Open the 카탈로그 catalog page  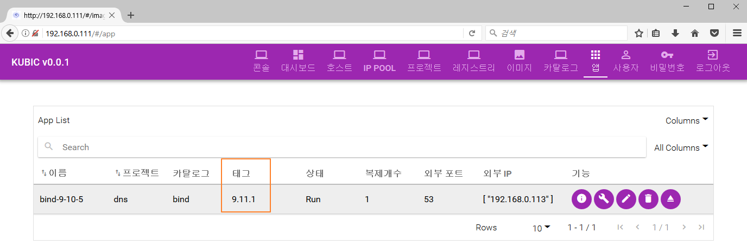561,61
